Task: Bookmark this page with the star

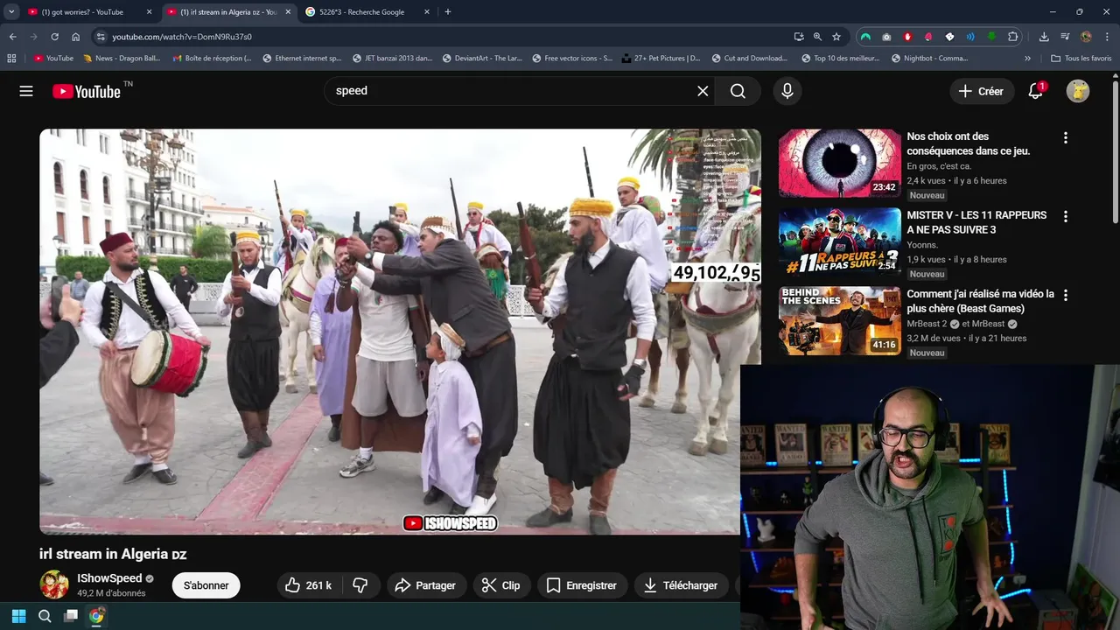Action: pyautogui.click(x=836, y=37)
